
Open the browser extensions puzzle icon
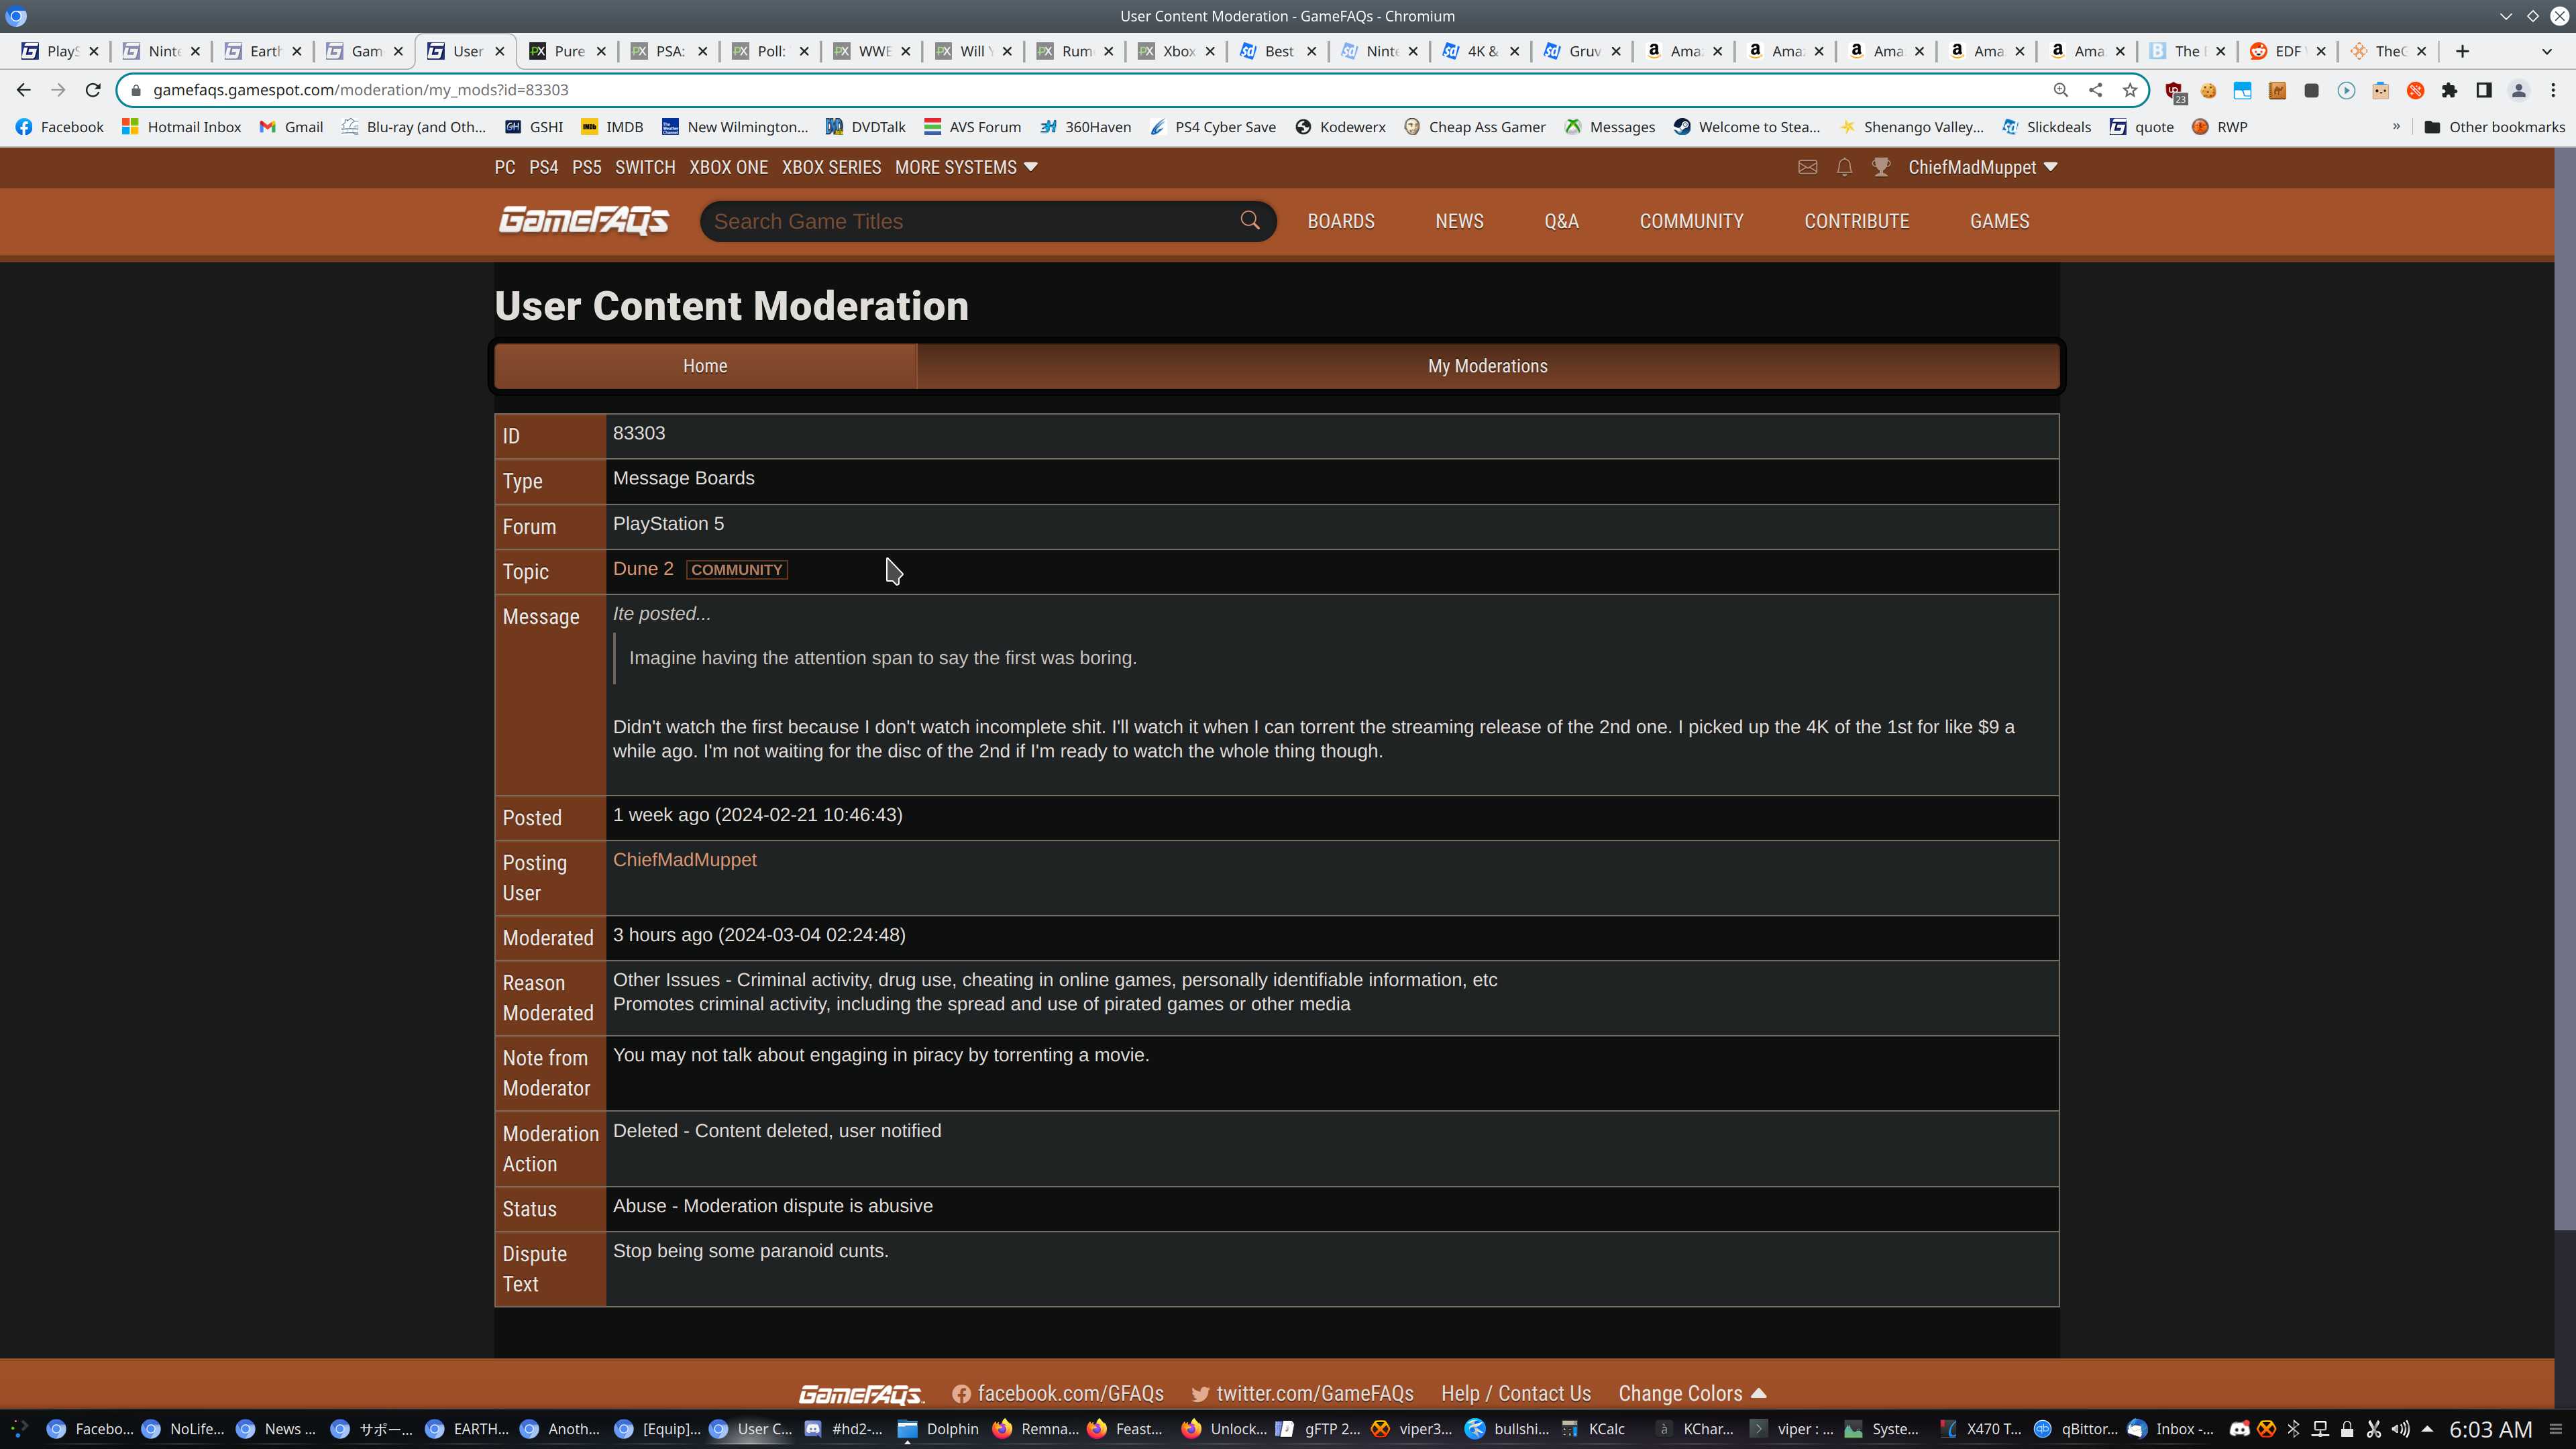2449,90
